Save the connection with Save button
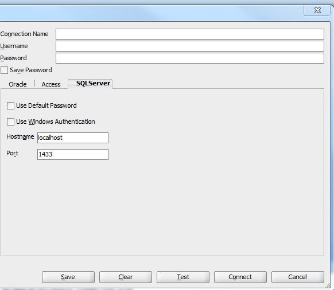The height and width of the screenshot is (290, 334). coord(68,277)
